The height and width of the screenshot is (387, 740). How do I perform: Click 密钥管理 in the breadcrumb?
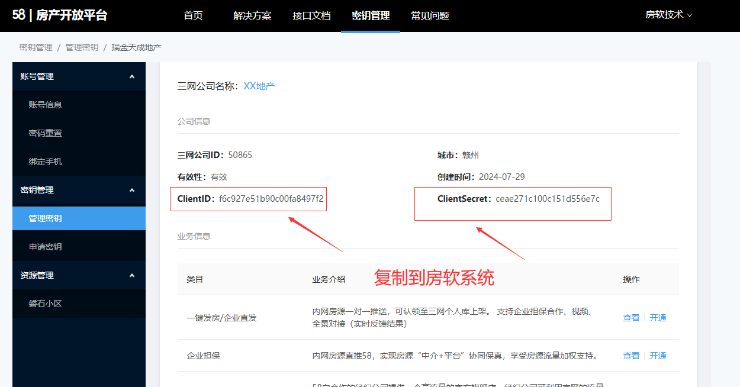click(x=36, y=47)
